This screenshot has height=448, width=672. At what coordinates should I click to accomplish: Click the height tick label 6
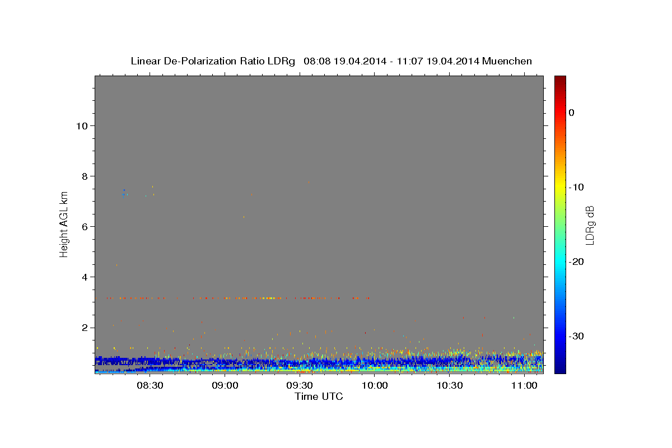85,227
